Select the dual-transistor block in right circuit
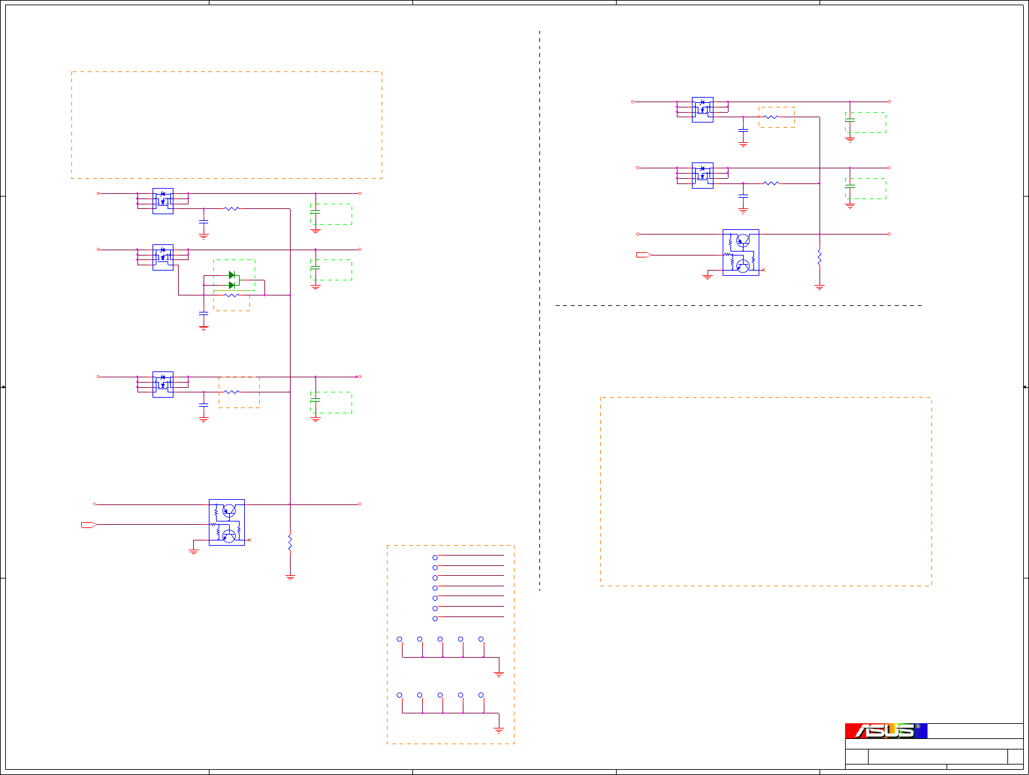This screenshot has width=1029, height=775. (741, 252)
